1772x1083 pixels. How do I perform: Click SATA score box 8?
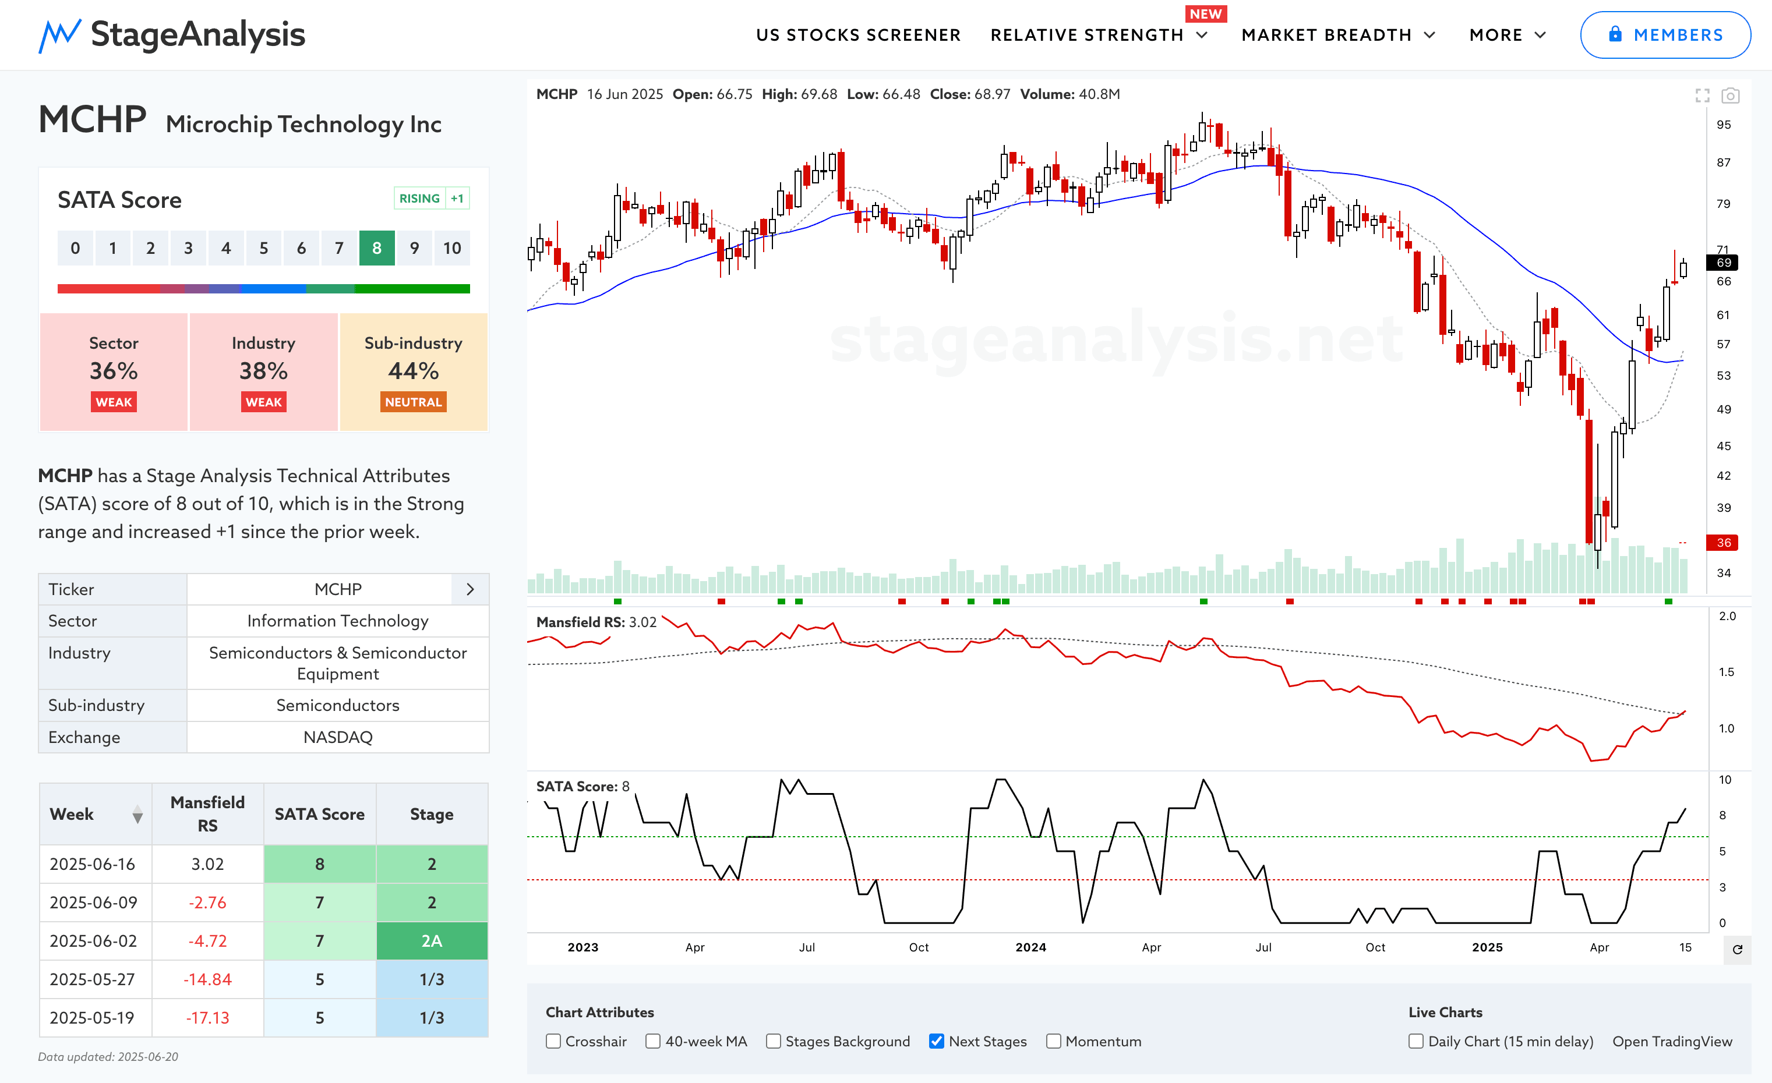pyautogui.click(x=377, y=248)
